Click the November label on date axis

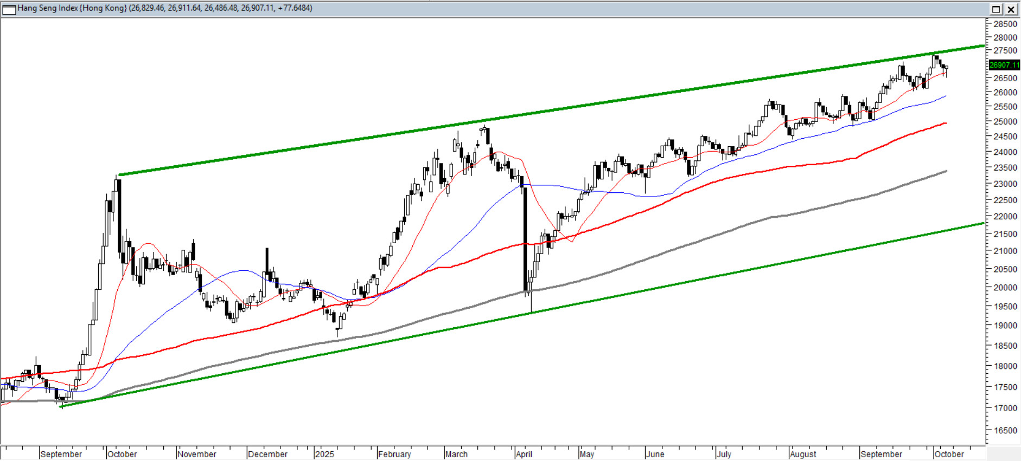(196, 454)
